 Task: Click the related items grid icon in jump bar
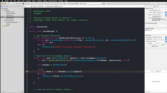(x=25, y=6)
